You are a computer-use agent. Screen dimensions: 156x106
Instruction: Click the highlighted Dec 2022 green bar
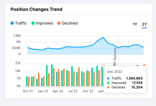coord(102,77)
